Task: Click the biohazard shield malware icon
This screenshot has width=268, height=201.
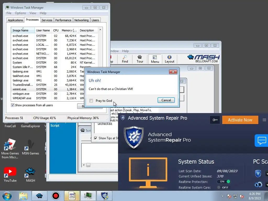Action: (x=258, y=173)
